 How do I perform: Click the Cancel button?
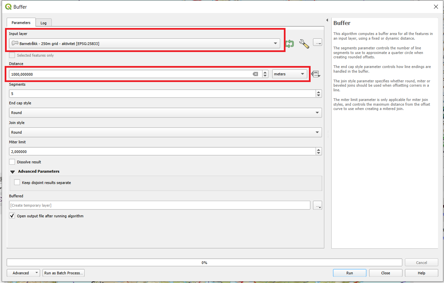[421, 263]
